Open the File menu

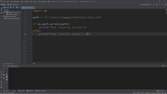5,2
